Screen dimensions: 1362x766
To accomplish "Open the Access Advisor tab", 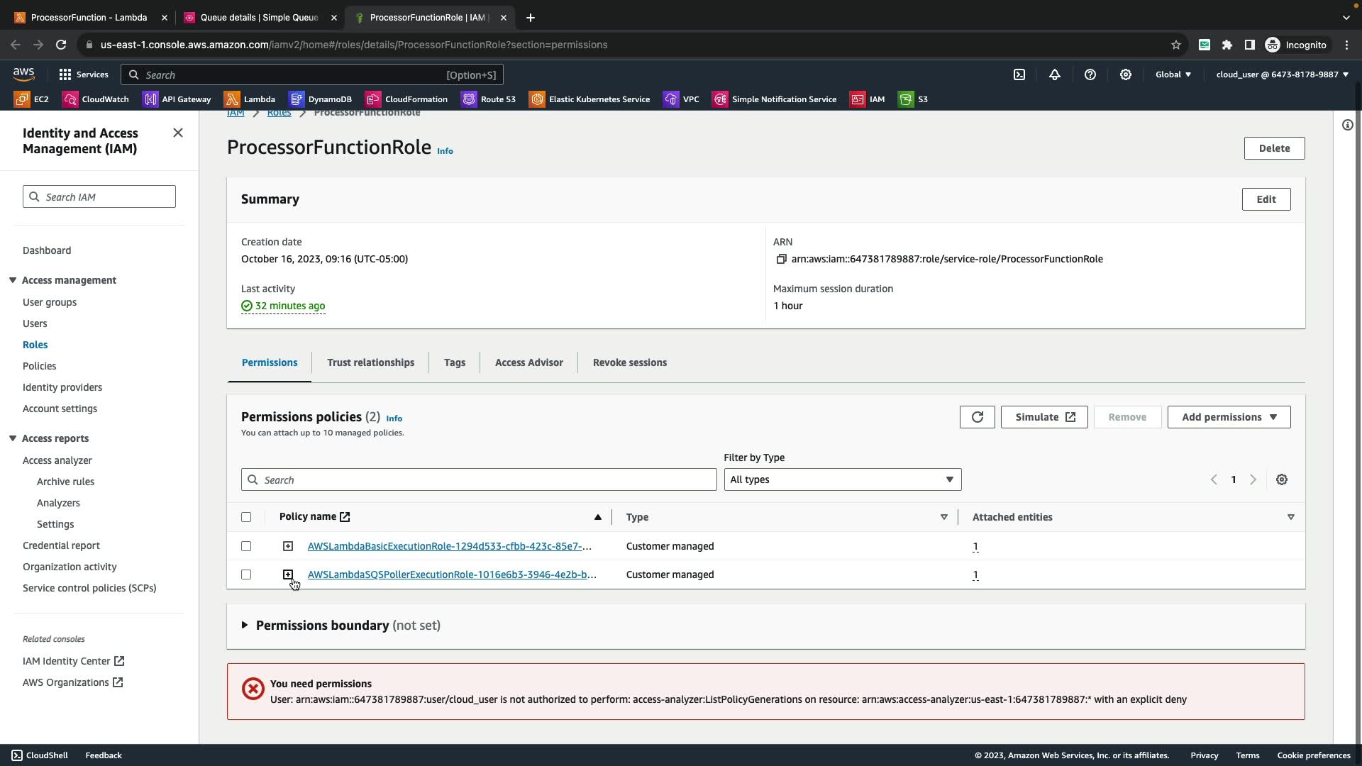I will click(x=528, y=362).
